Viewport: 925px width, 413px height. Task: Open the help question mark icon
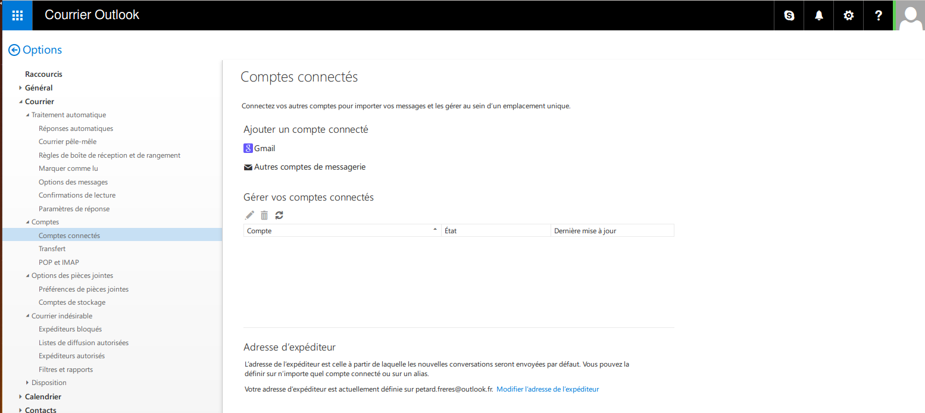[879, 15]
